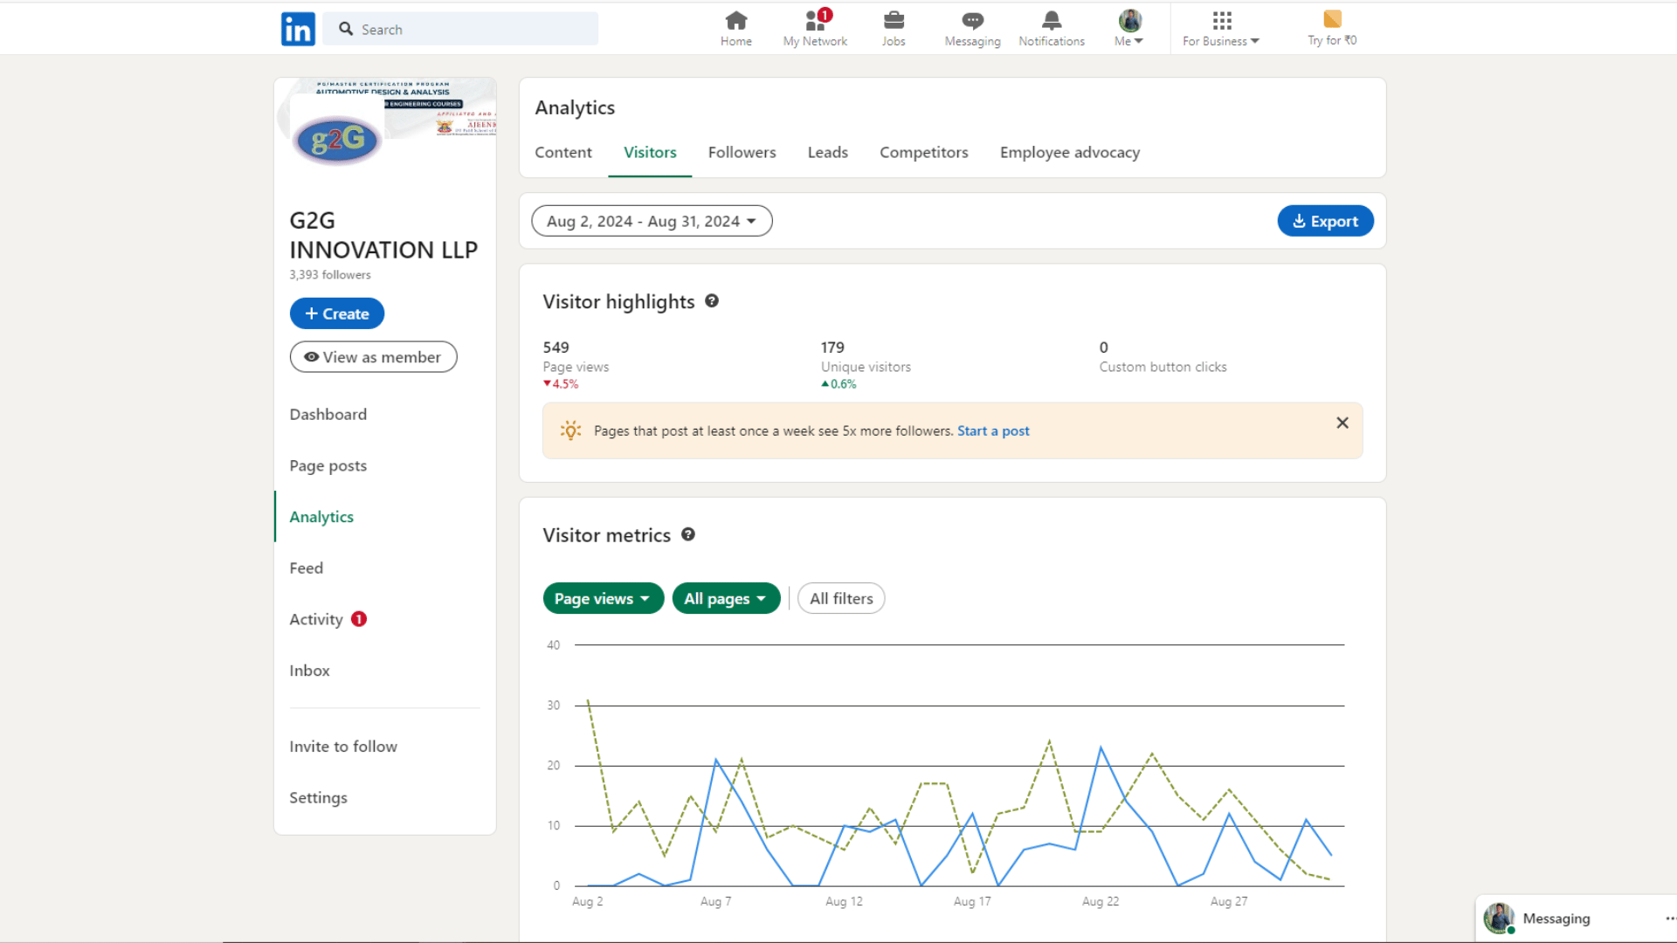Switch to the Followers tab
This screenshot has height=943, width=1677.
742,152
